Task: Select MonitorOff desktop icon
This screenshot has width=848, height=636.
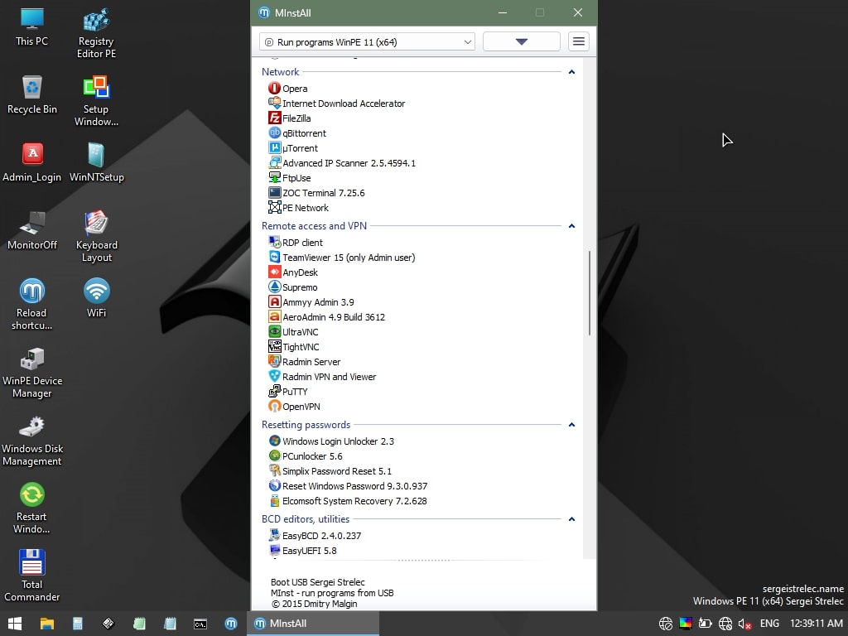Action: [x=32, y=231]
